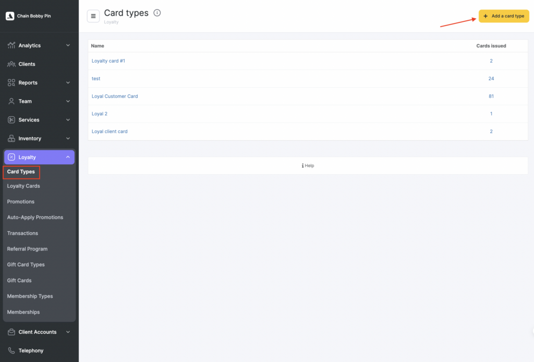Expand the Analytics menu chevron
The height and width of the screenshot is (362, 534).
tap(68, 45)
